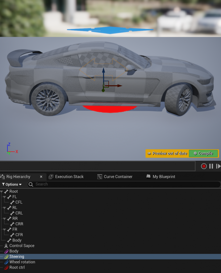Open the Curve Container tab
The image size is (221, 273).
click(115, 176)
